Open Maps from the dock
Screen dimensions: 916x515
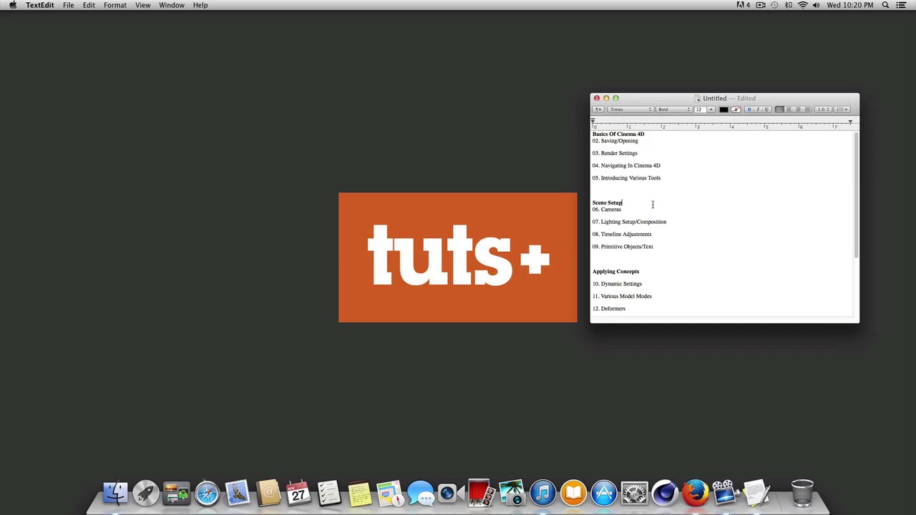pos(390,493)
